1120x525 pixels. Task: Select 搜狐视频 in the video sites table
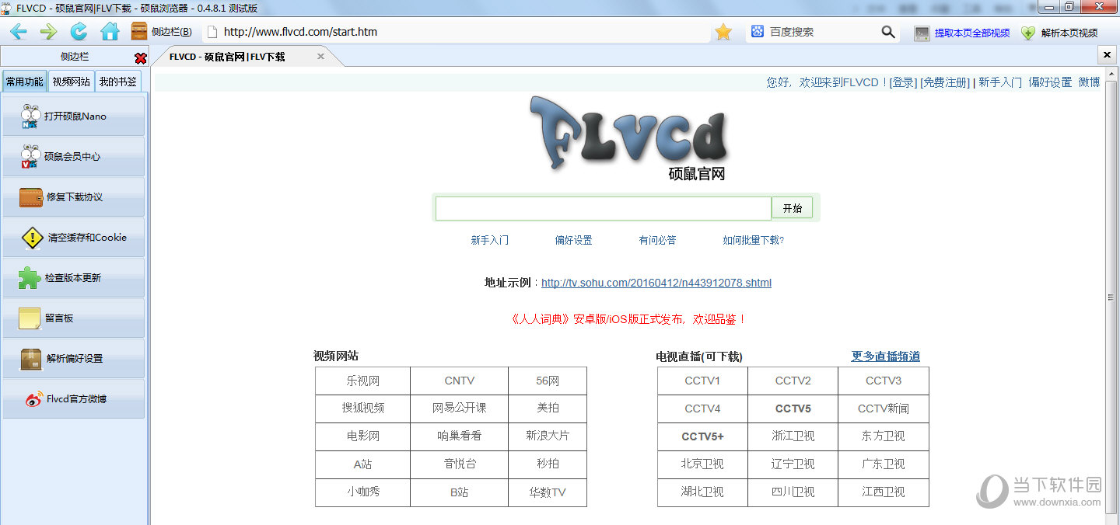(363, 409)
